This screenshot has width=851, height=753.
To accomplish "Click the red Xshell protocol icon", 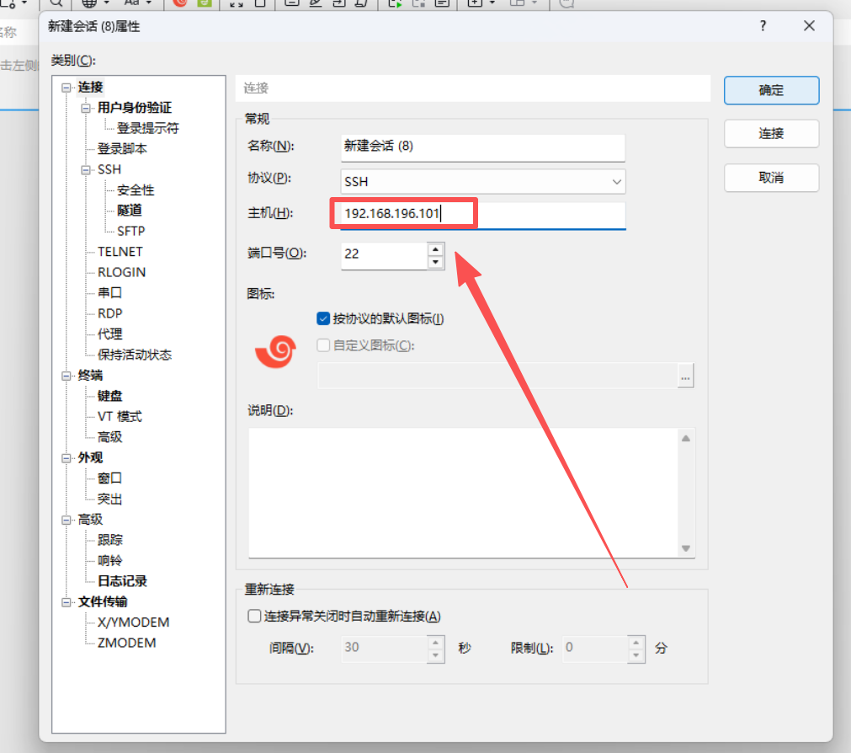I will pos(276,351).
